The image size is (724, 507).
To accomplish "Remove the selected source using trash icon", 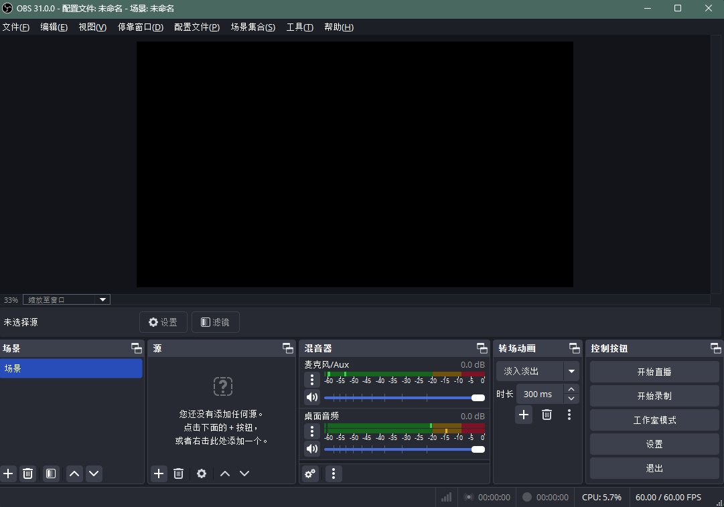I will [x=178, y=474].
